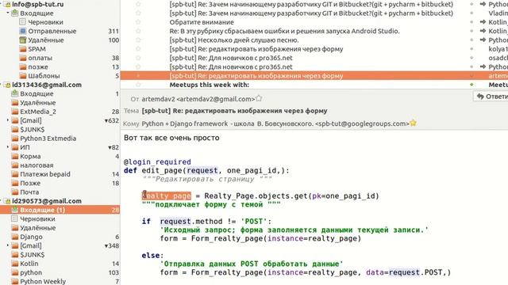Click the 311 count beside Отправленные
This screenshot has height=285, width=508.
point(114,31)
